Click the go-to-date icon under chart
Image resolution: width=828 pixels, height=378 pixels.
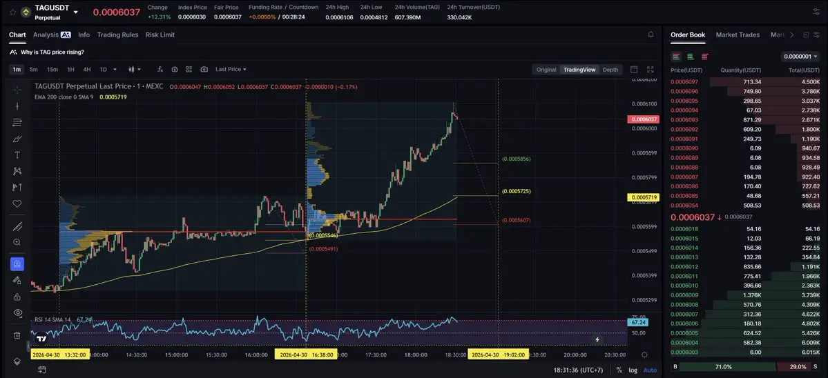point(41,370)
